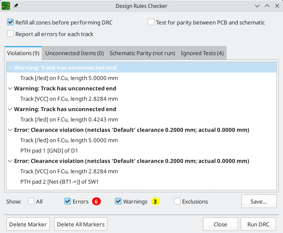Collapse the third unconnected end warning
Viewport: 283px width, 233px height.
pos(10,109)
